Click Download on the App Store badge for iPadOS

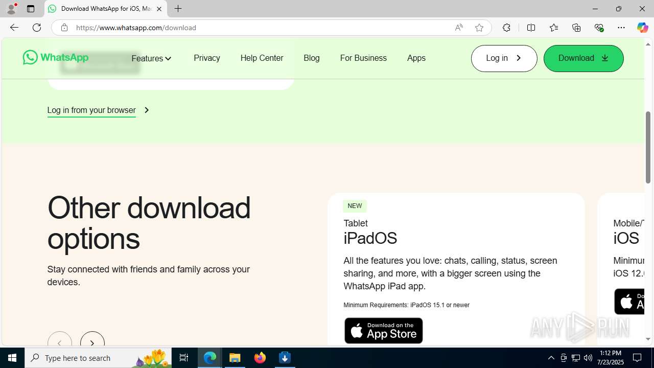[383, 330]
